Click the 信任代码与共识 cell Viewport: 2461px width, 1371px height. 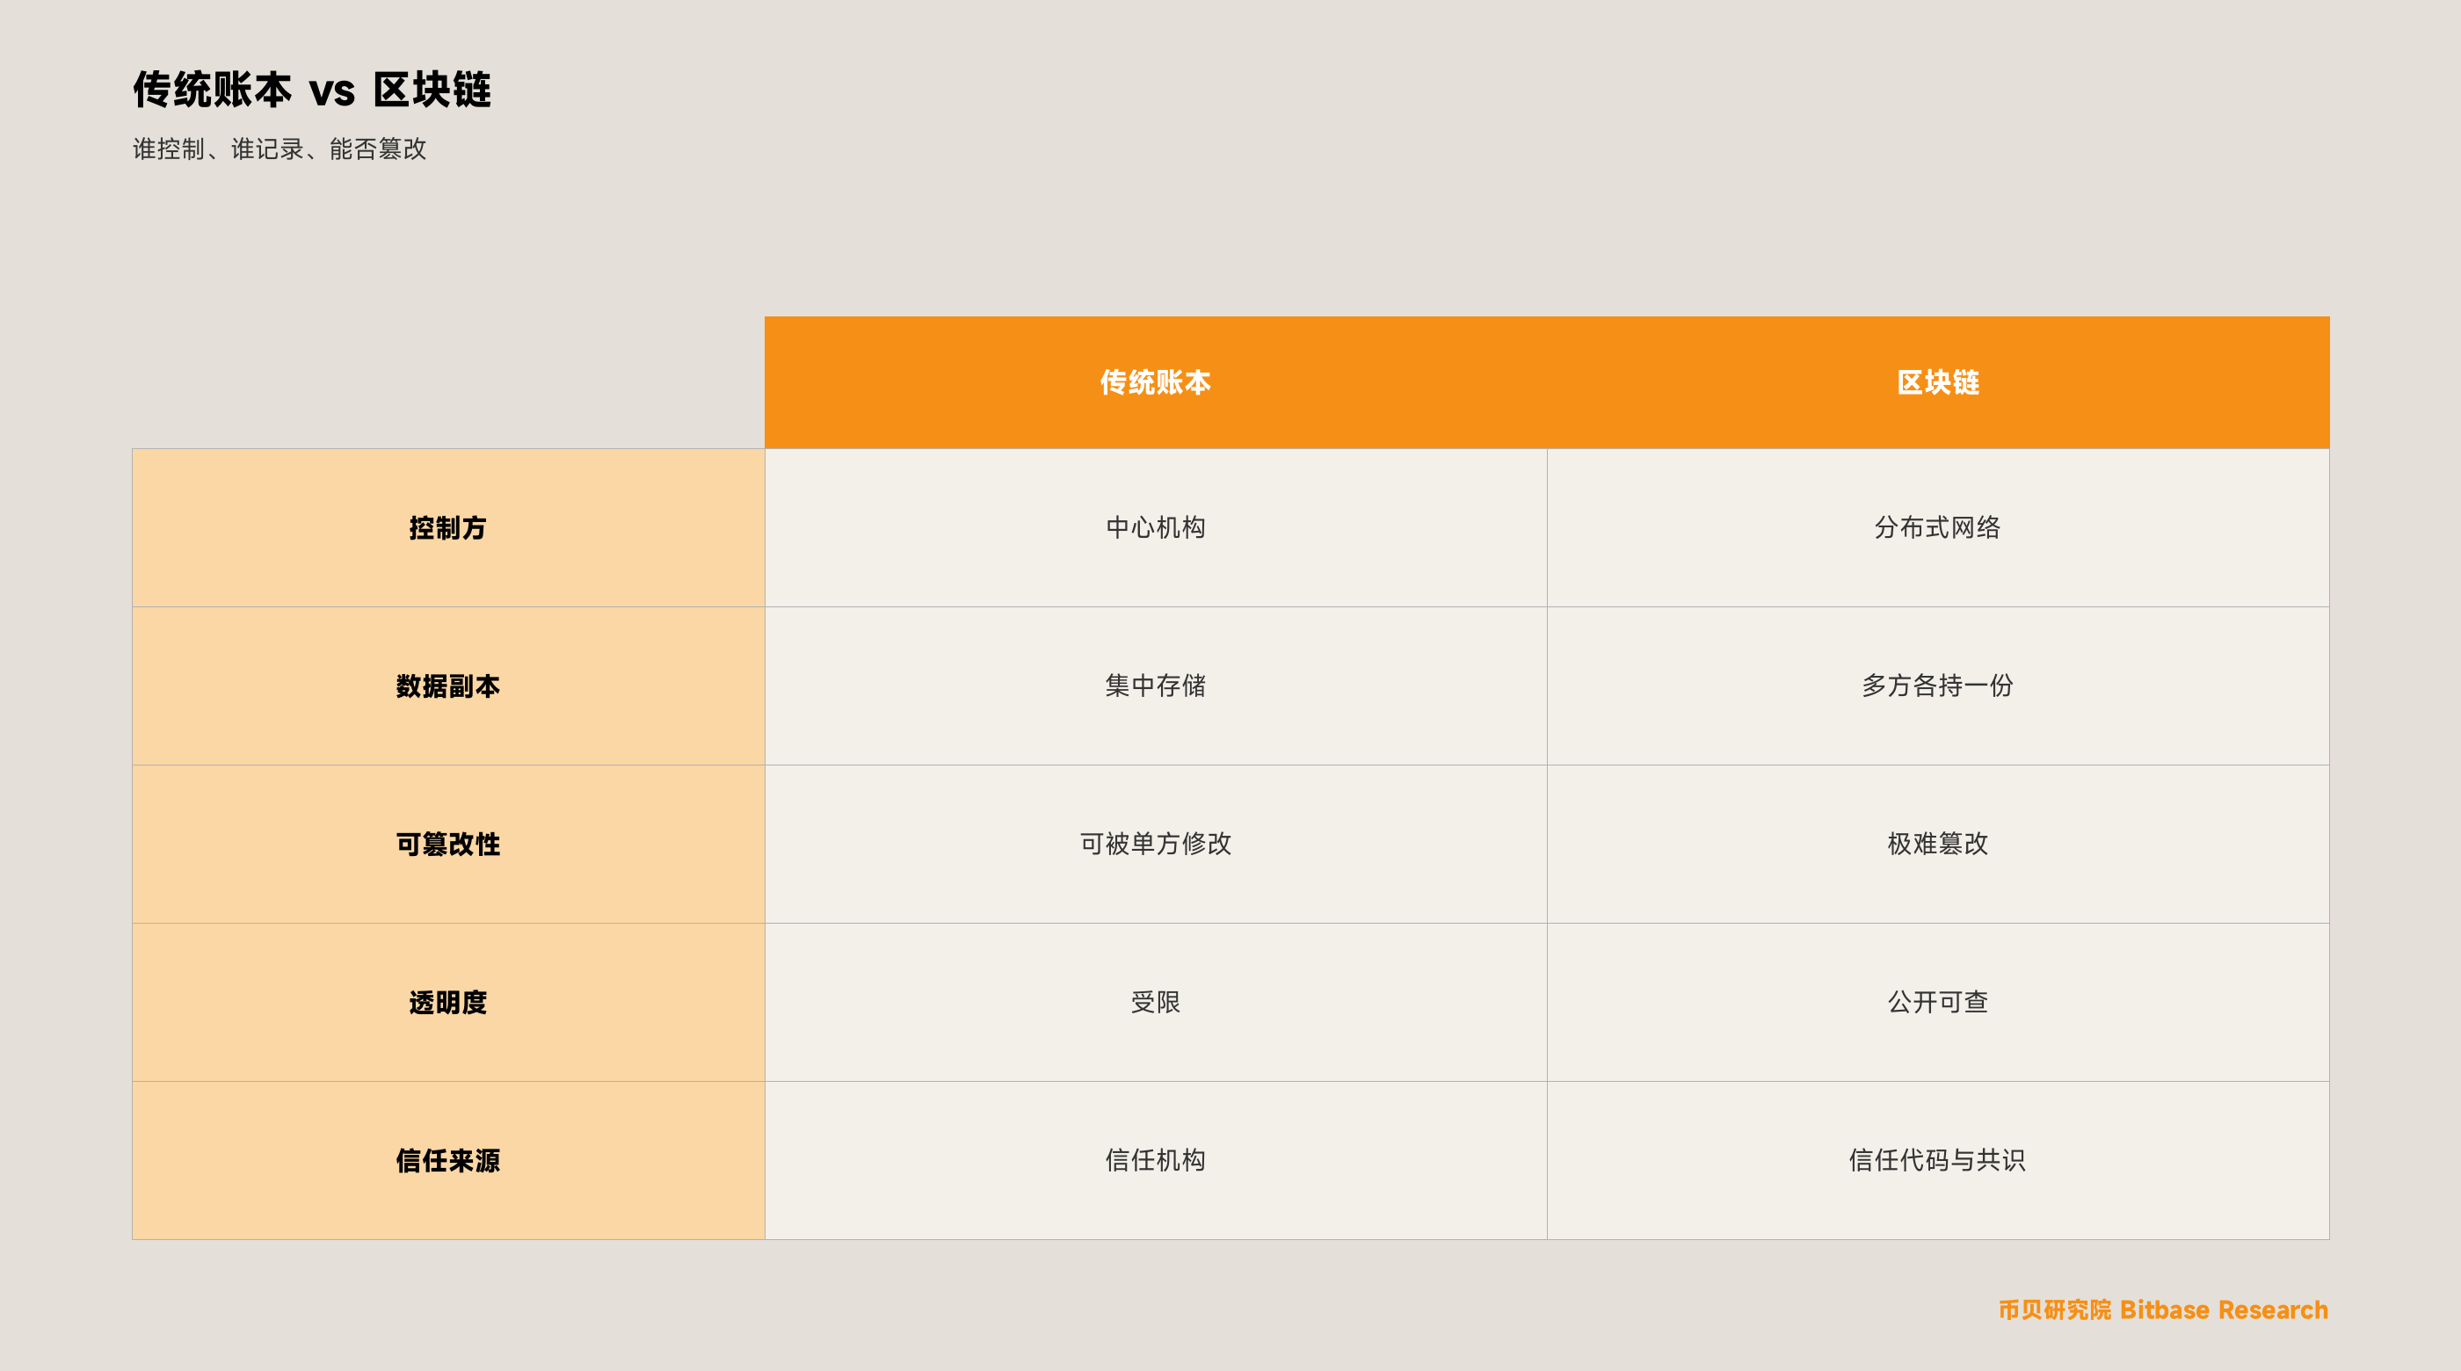[x=1937, y=1161]
